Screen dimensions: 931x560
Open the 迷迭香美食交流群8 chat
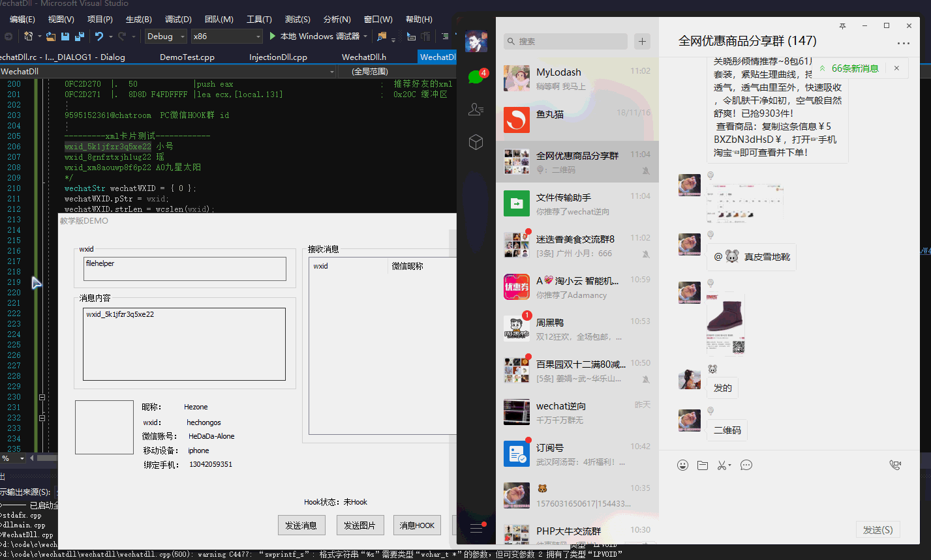point(577,245)
